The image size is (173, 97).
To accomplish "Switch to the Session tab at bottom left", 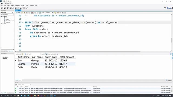I will (9, 93).
